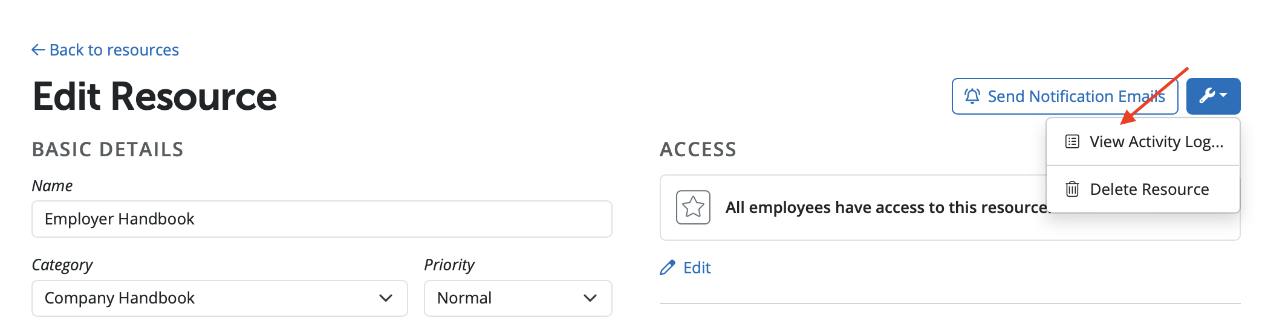Expand the Normal priority dropdown

click(518, 298)
